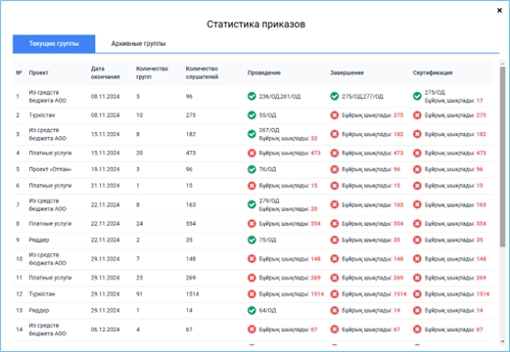Click Бұйрық шықпады: 554 in Завершение column
Viewport: 510px width, 352px height.
(x=372, y=224)
